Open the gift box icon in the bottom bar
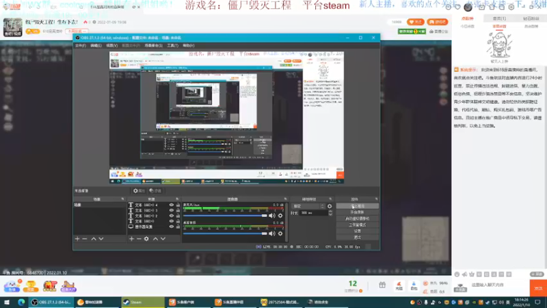Viewport: 547px width, 308px height. pos(382,285)
